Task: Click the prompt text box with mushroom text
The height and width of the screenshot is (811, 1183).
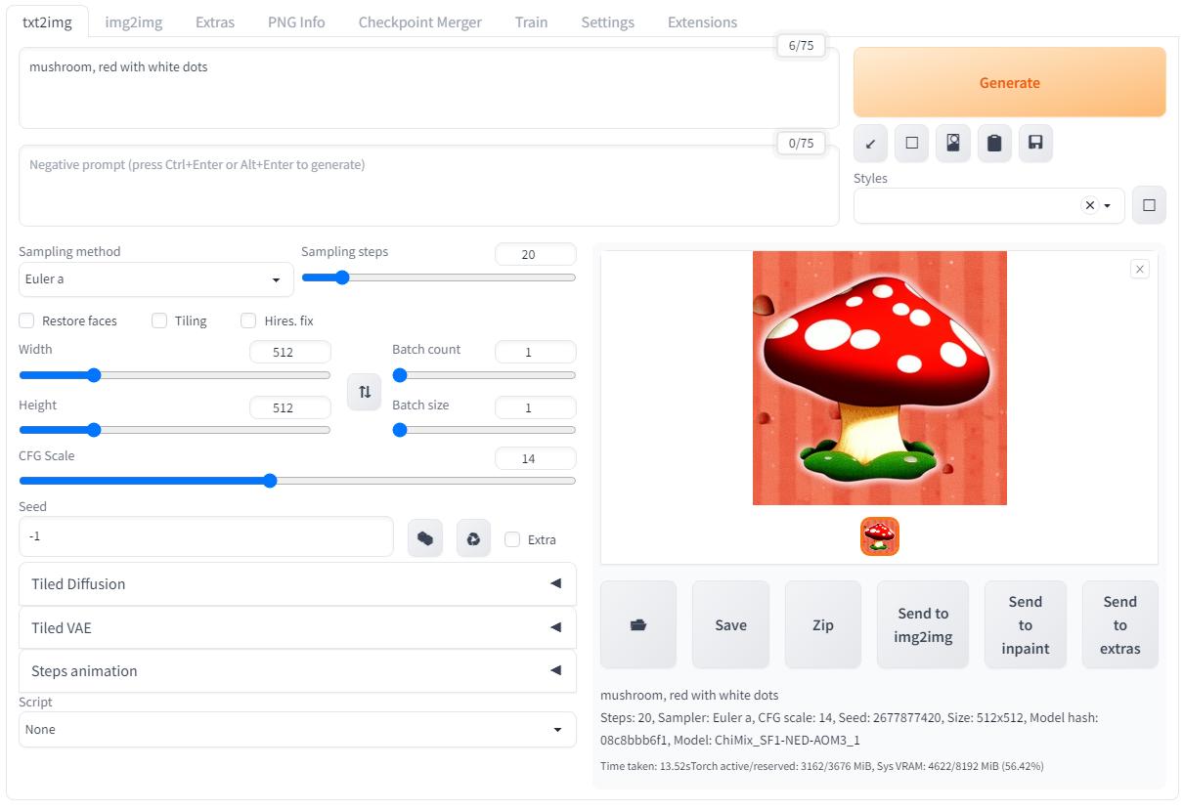Action: (429, 88)
